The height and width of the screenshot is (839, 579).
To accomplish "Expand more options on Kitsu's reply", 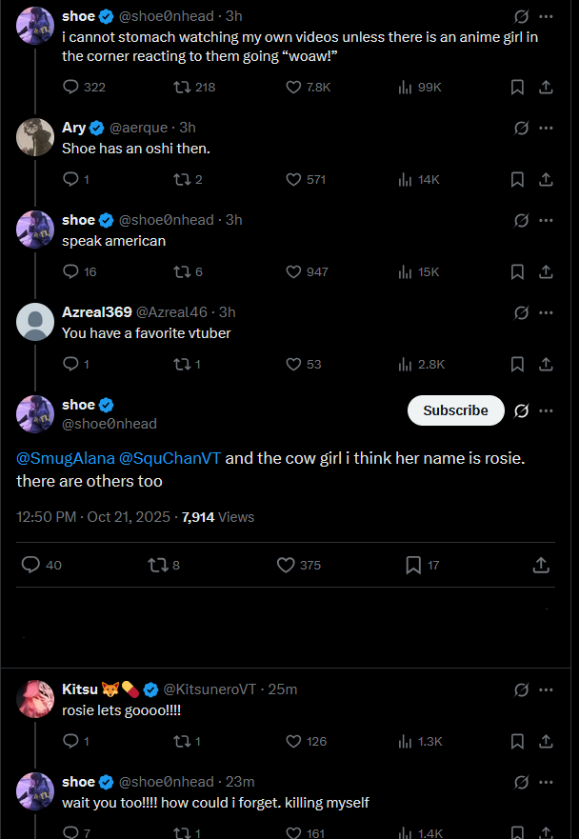I will (x=546, y=689).
